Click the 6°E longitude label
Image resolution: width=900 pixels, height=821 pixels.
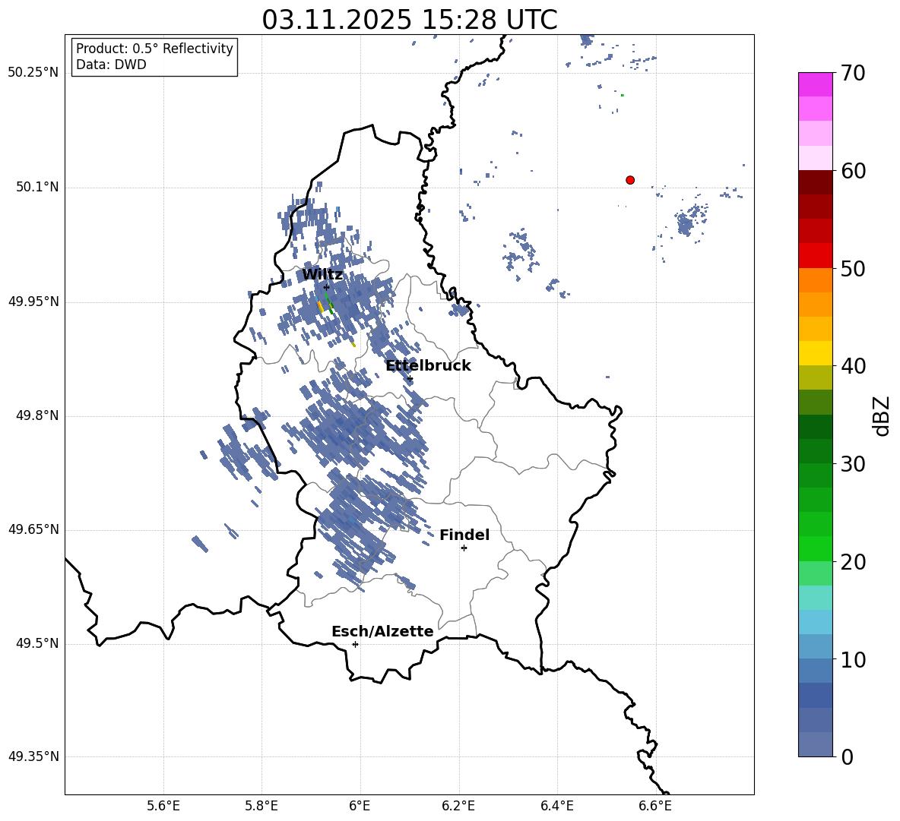360,806
